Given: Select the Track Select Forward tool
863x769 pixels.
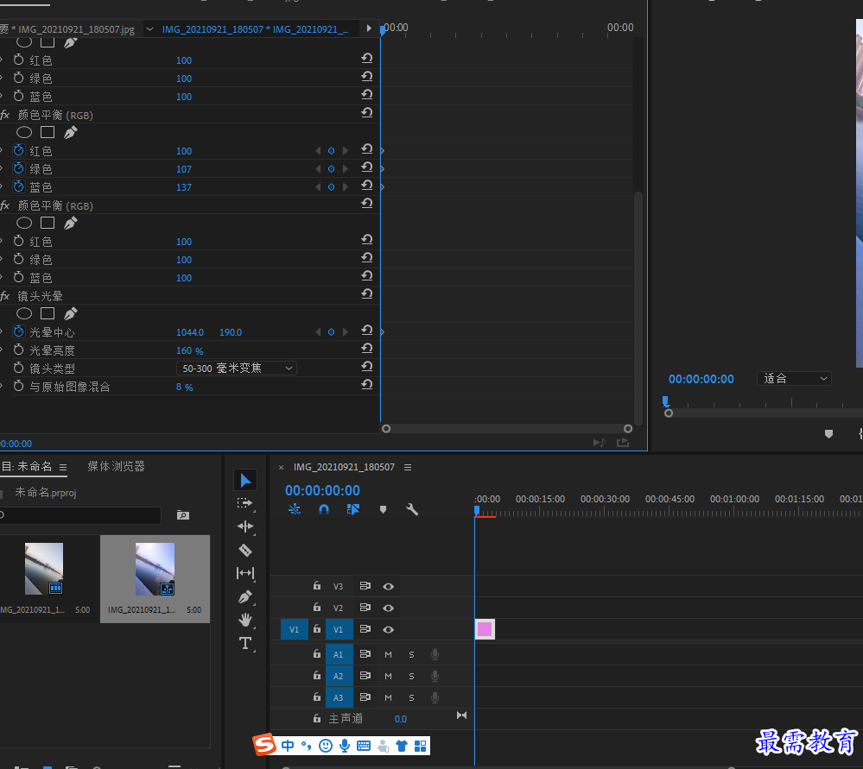Looking at the screenshot, I should (x=245, y=503).
